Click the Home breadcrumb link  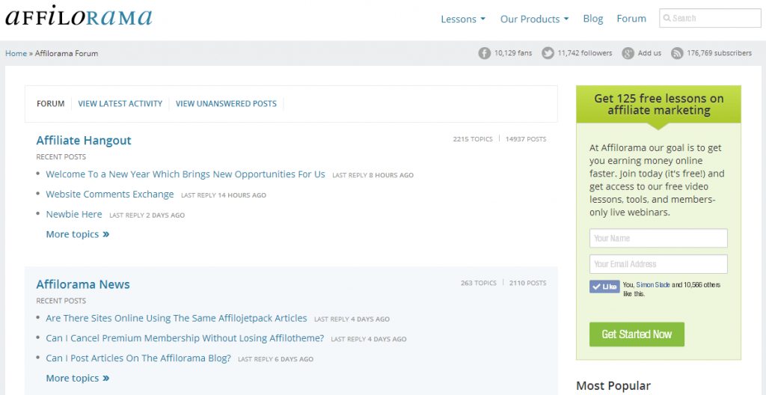[16, 53]
